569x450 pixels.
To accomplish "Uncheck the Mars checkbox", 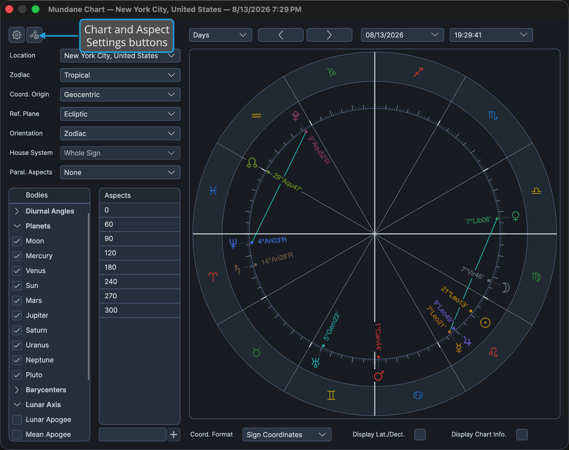I will click(17, 300).
